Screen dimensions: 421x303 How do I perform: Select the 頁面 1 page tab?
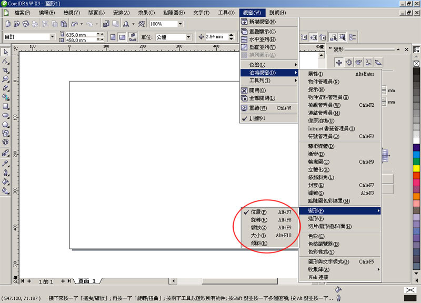coord(87,281)
